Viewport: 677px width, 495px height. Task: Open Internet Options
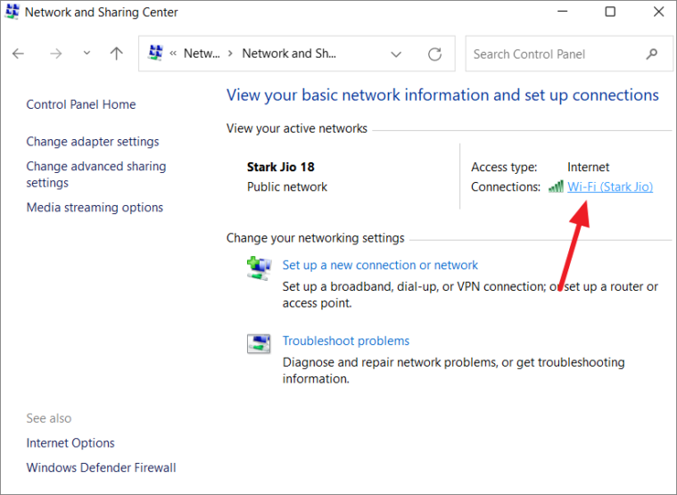point(70,443)
